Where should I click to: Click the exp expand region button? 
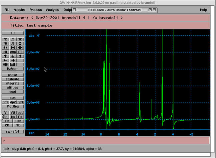pos(13,52)
